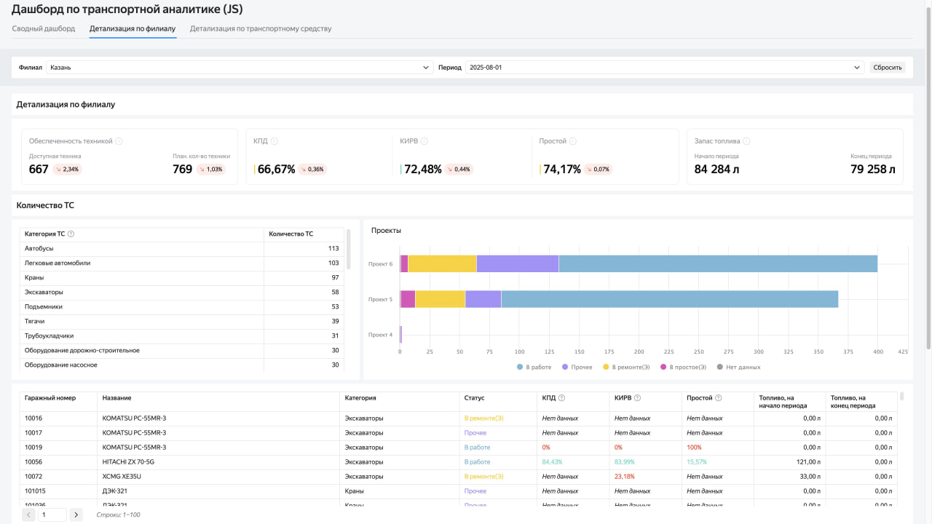
Task: Switch to Сводный дашборд tab
Action: [44, 29]
